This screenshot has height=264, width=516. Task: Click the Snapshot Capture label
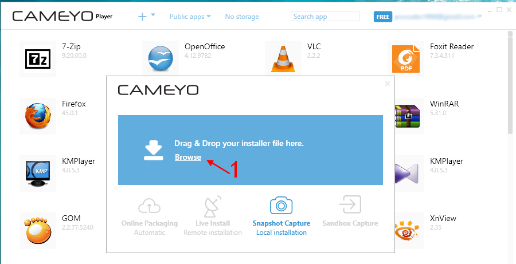pyautogui.click(x=282, y=223)
